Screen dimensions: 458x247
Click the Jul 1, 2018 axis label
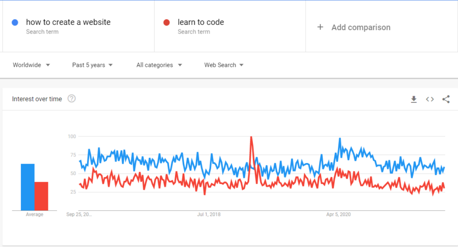[x=209, y=214]
